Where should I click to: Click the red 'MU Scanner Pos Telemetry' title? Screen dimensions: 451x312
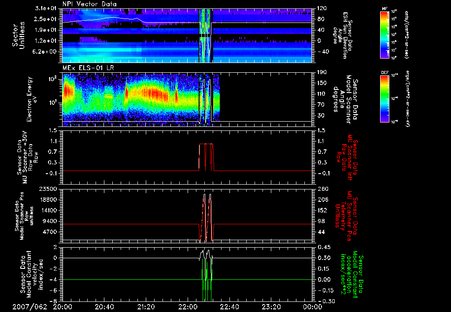click(346, 216)
